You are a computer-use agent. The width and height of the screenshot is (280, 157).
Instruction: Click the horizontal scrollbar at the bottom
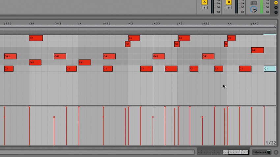(x=97, y=152)
